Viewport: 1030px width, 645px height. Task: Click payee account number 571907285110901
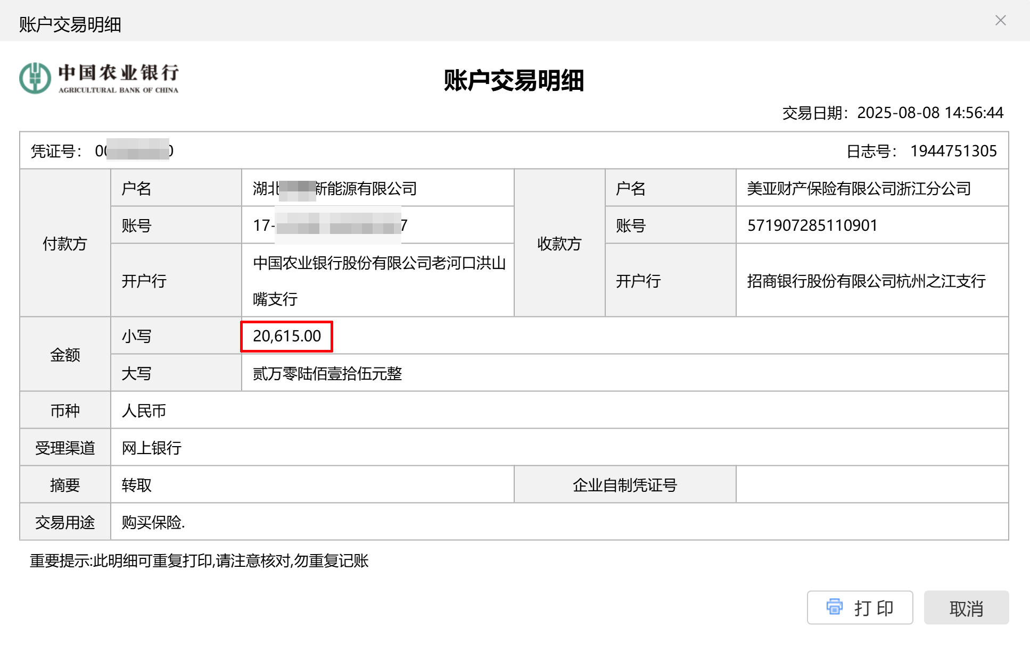(812, 225)
